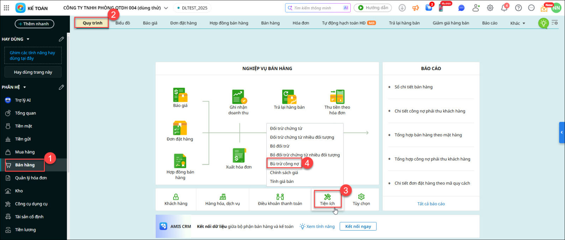Screen dimensions: 565x240
Task: Switch to the Biểu đồ tab
Action: click(x=123, y=23)
